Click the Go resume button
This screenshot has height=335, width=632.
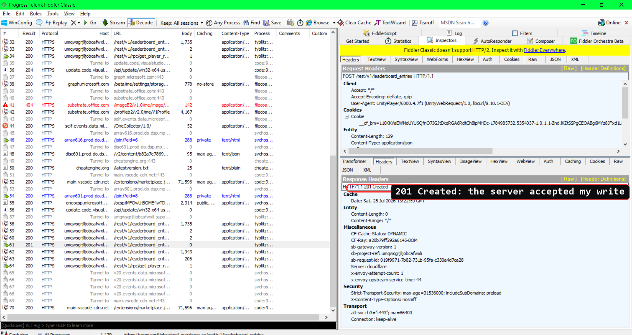(x=90, y=23)
